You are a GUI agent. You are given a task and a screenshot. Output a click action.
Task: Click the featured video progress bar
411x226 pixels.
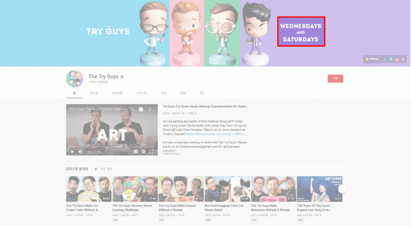[x=112, y=147]
